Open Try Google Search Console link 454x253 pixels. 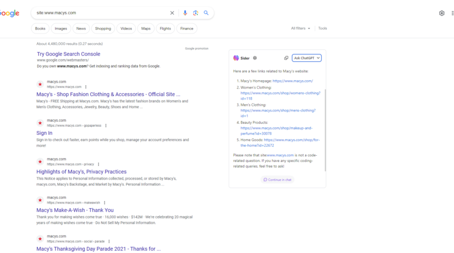[68, 54]
